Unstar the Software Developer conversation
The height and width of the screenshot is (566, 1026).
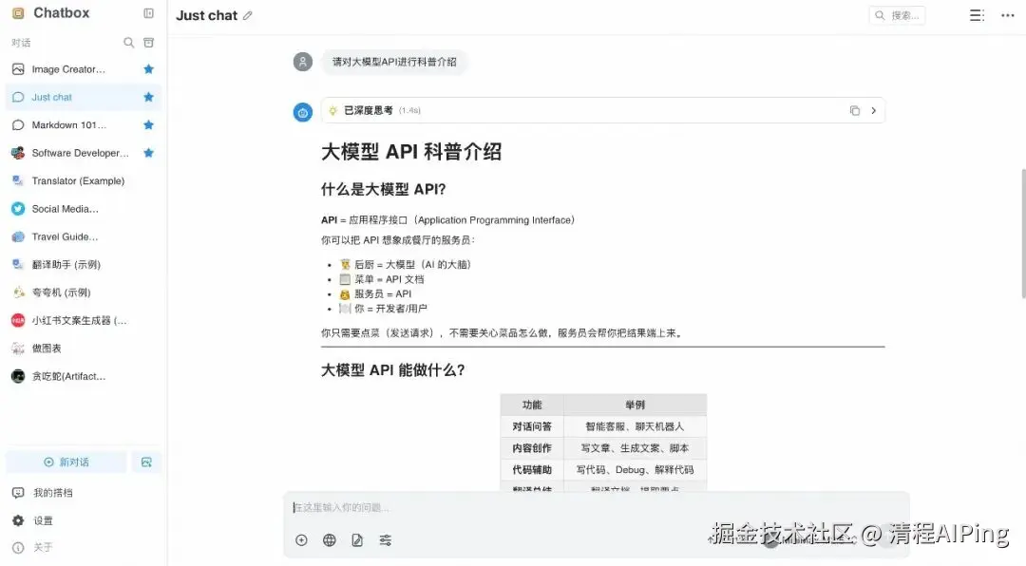coord(149,152)
